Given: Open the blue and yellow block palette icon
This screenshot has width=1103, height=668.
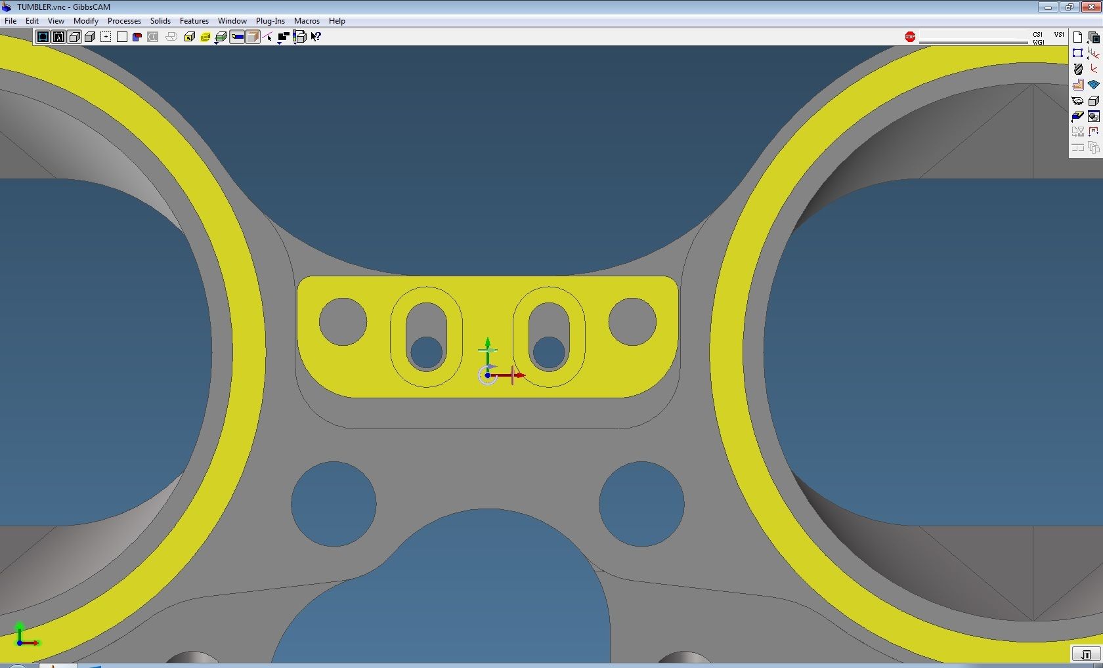Looking at the screenshot, I should [1077, 116].
